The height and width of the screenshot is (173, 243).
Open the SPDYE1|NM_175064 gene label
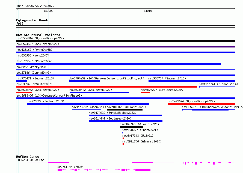70,167
